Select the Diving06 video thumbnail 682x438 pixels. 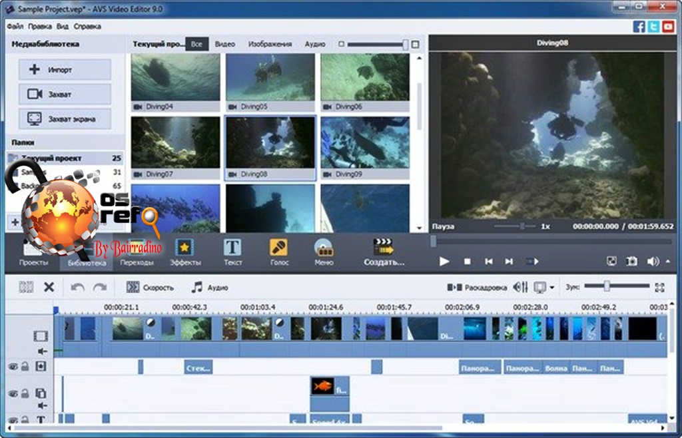coord(365,83)
